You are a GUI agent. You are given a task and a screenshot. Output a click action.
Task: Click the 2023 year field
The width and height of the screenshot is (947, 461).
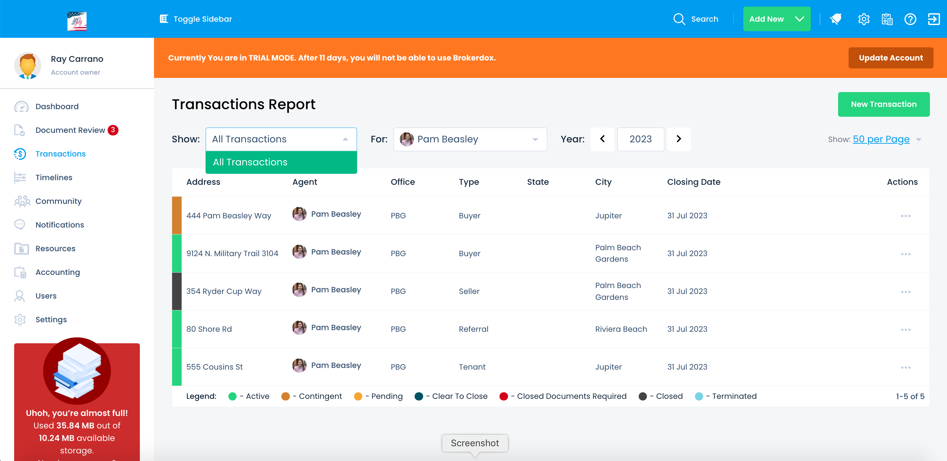640,139
